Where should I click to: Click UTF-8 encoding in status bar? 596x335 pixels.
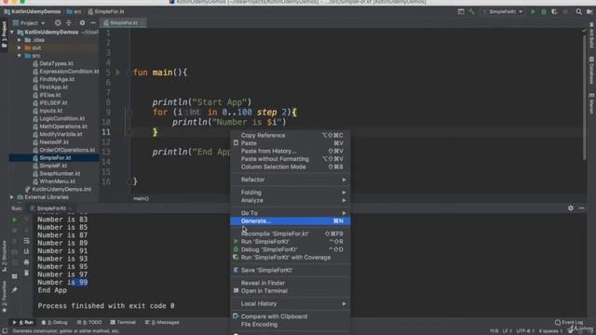click(x=525, y=331)
